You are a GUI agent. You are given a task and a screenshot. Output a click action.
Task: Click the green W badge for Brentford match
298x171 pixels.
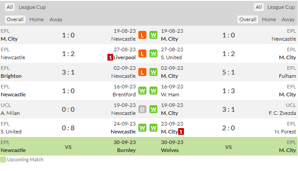pyautogui.click(x=142, y=91)
